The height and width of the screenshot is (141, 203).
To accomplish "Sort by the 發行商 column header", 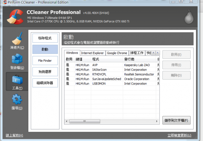I will tap(139, 59).
